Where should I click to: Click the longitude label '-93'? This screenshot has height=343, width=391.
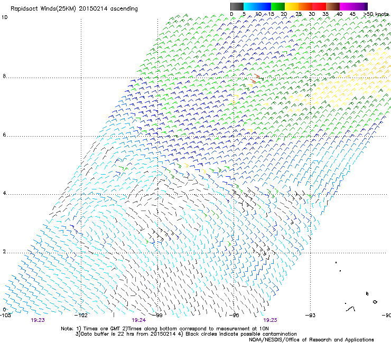[311, 316]
